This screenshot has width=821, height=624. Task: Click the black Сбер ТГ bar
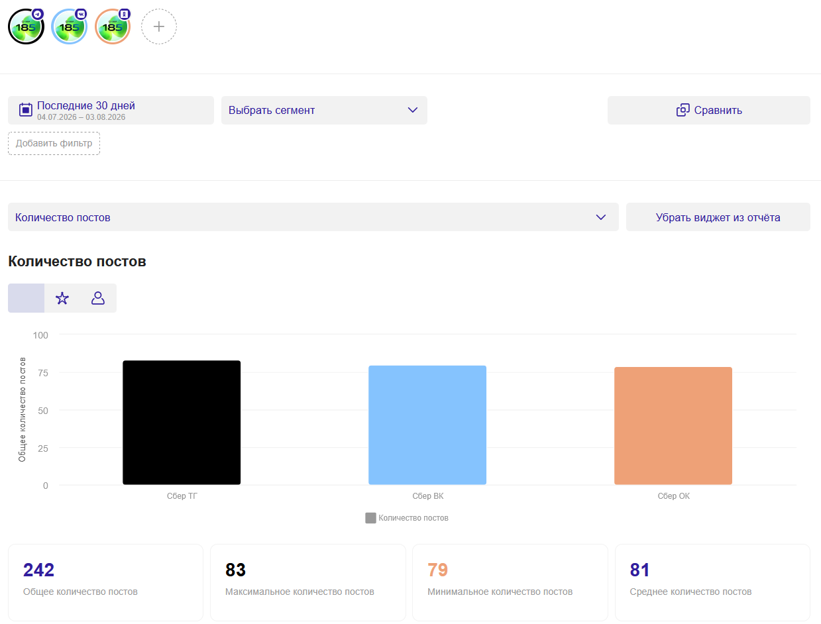(182, 423)
